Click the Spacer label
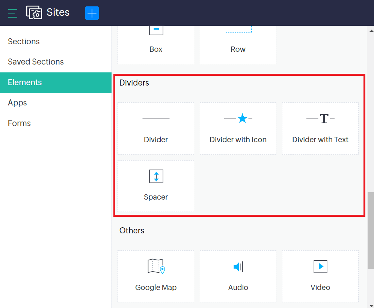374x308 pixels. (x=156, y=197)
